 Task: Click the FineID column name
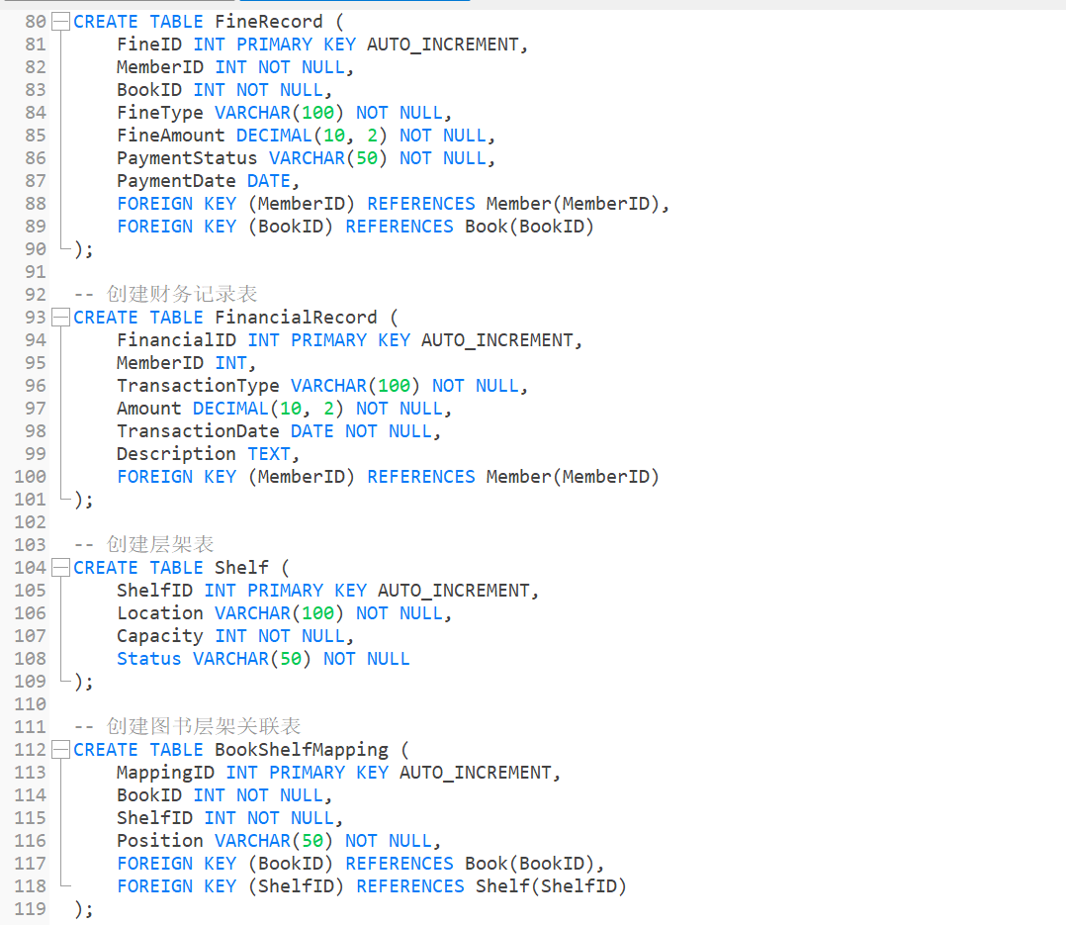(x=149, y=45)
